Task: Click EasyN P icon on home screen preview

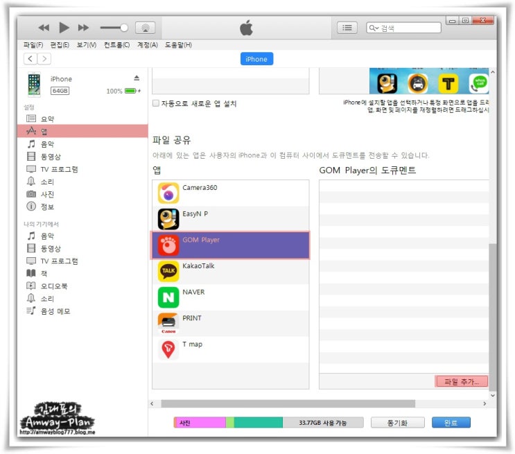Action: tap(387, 83)
